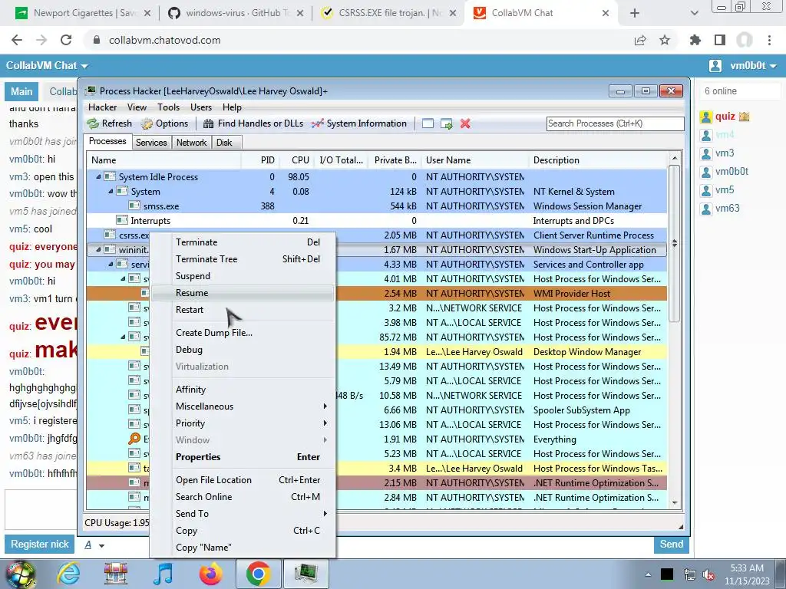Expand the Send To submenu
The width and height of the screenshot is (786, 589).
(x=243, y=513)
